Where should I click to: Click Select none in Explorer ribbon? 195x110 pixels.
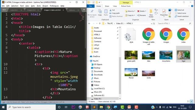(x=180, y=13)
